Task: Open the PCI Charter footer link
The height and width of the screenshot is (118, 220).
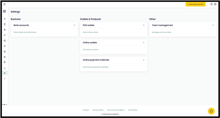Action: (x=133, y=110)
